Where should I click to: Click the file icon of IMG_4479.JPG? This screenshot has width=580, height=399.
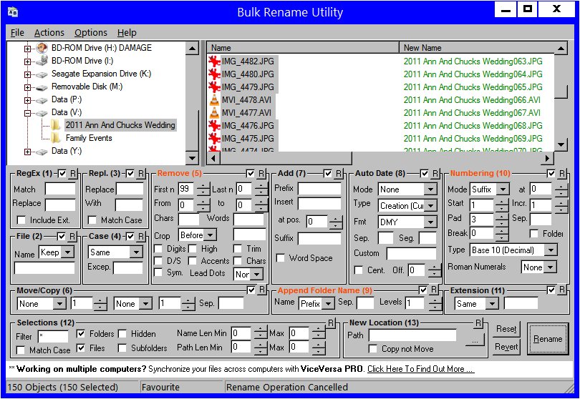coord(214,87)
